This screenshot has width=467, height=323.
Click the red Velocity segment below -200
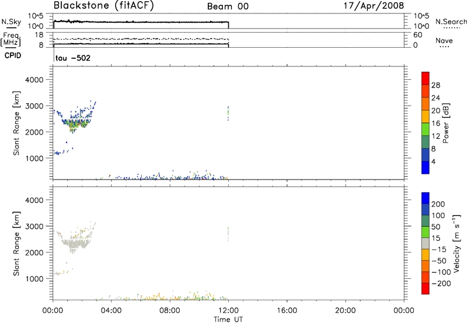(426, 289)
